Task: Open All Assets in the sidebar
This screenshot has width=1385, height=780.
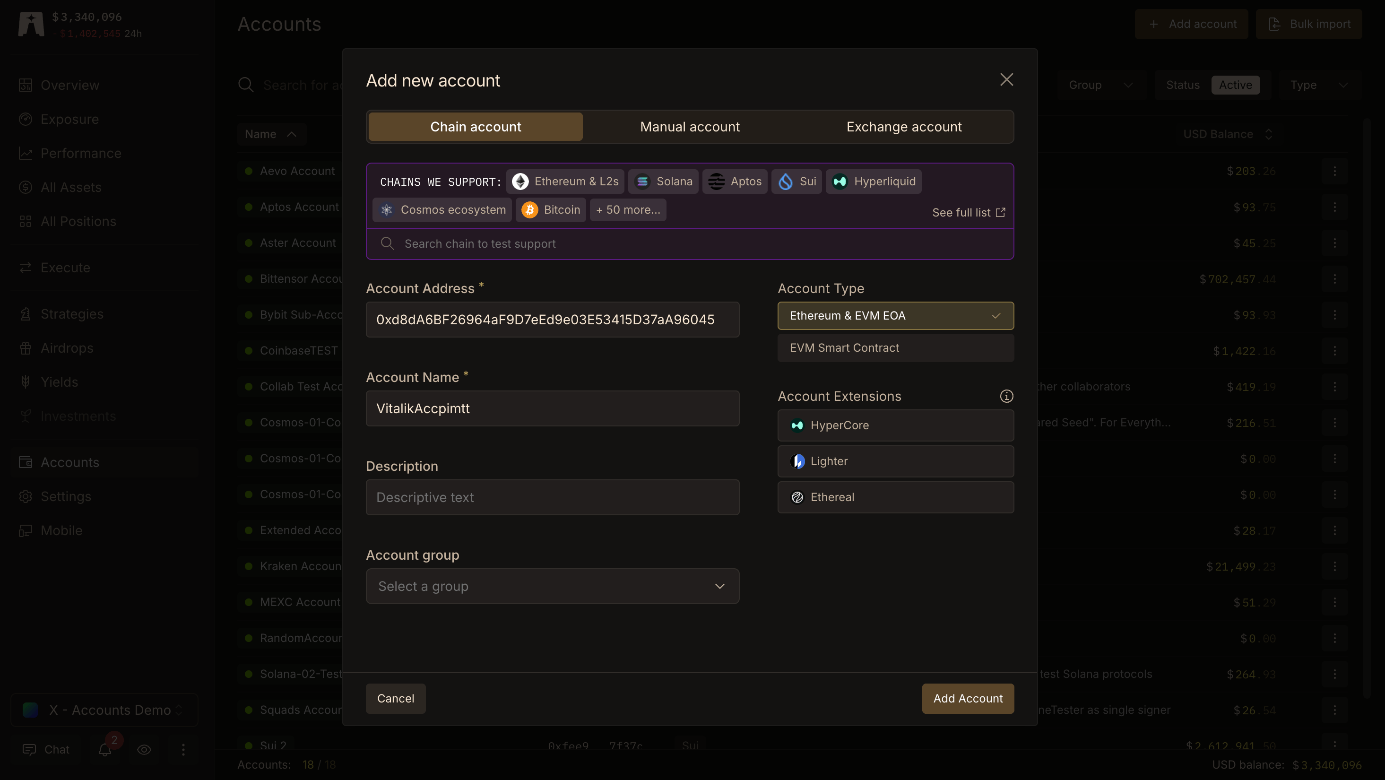Action: [104, 187]
